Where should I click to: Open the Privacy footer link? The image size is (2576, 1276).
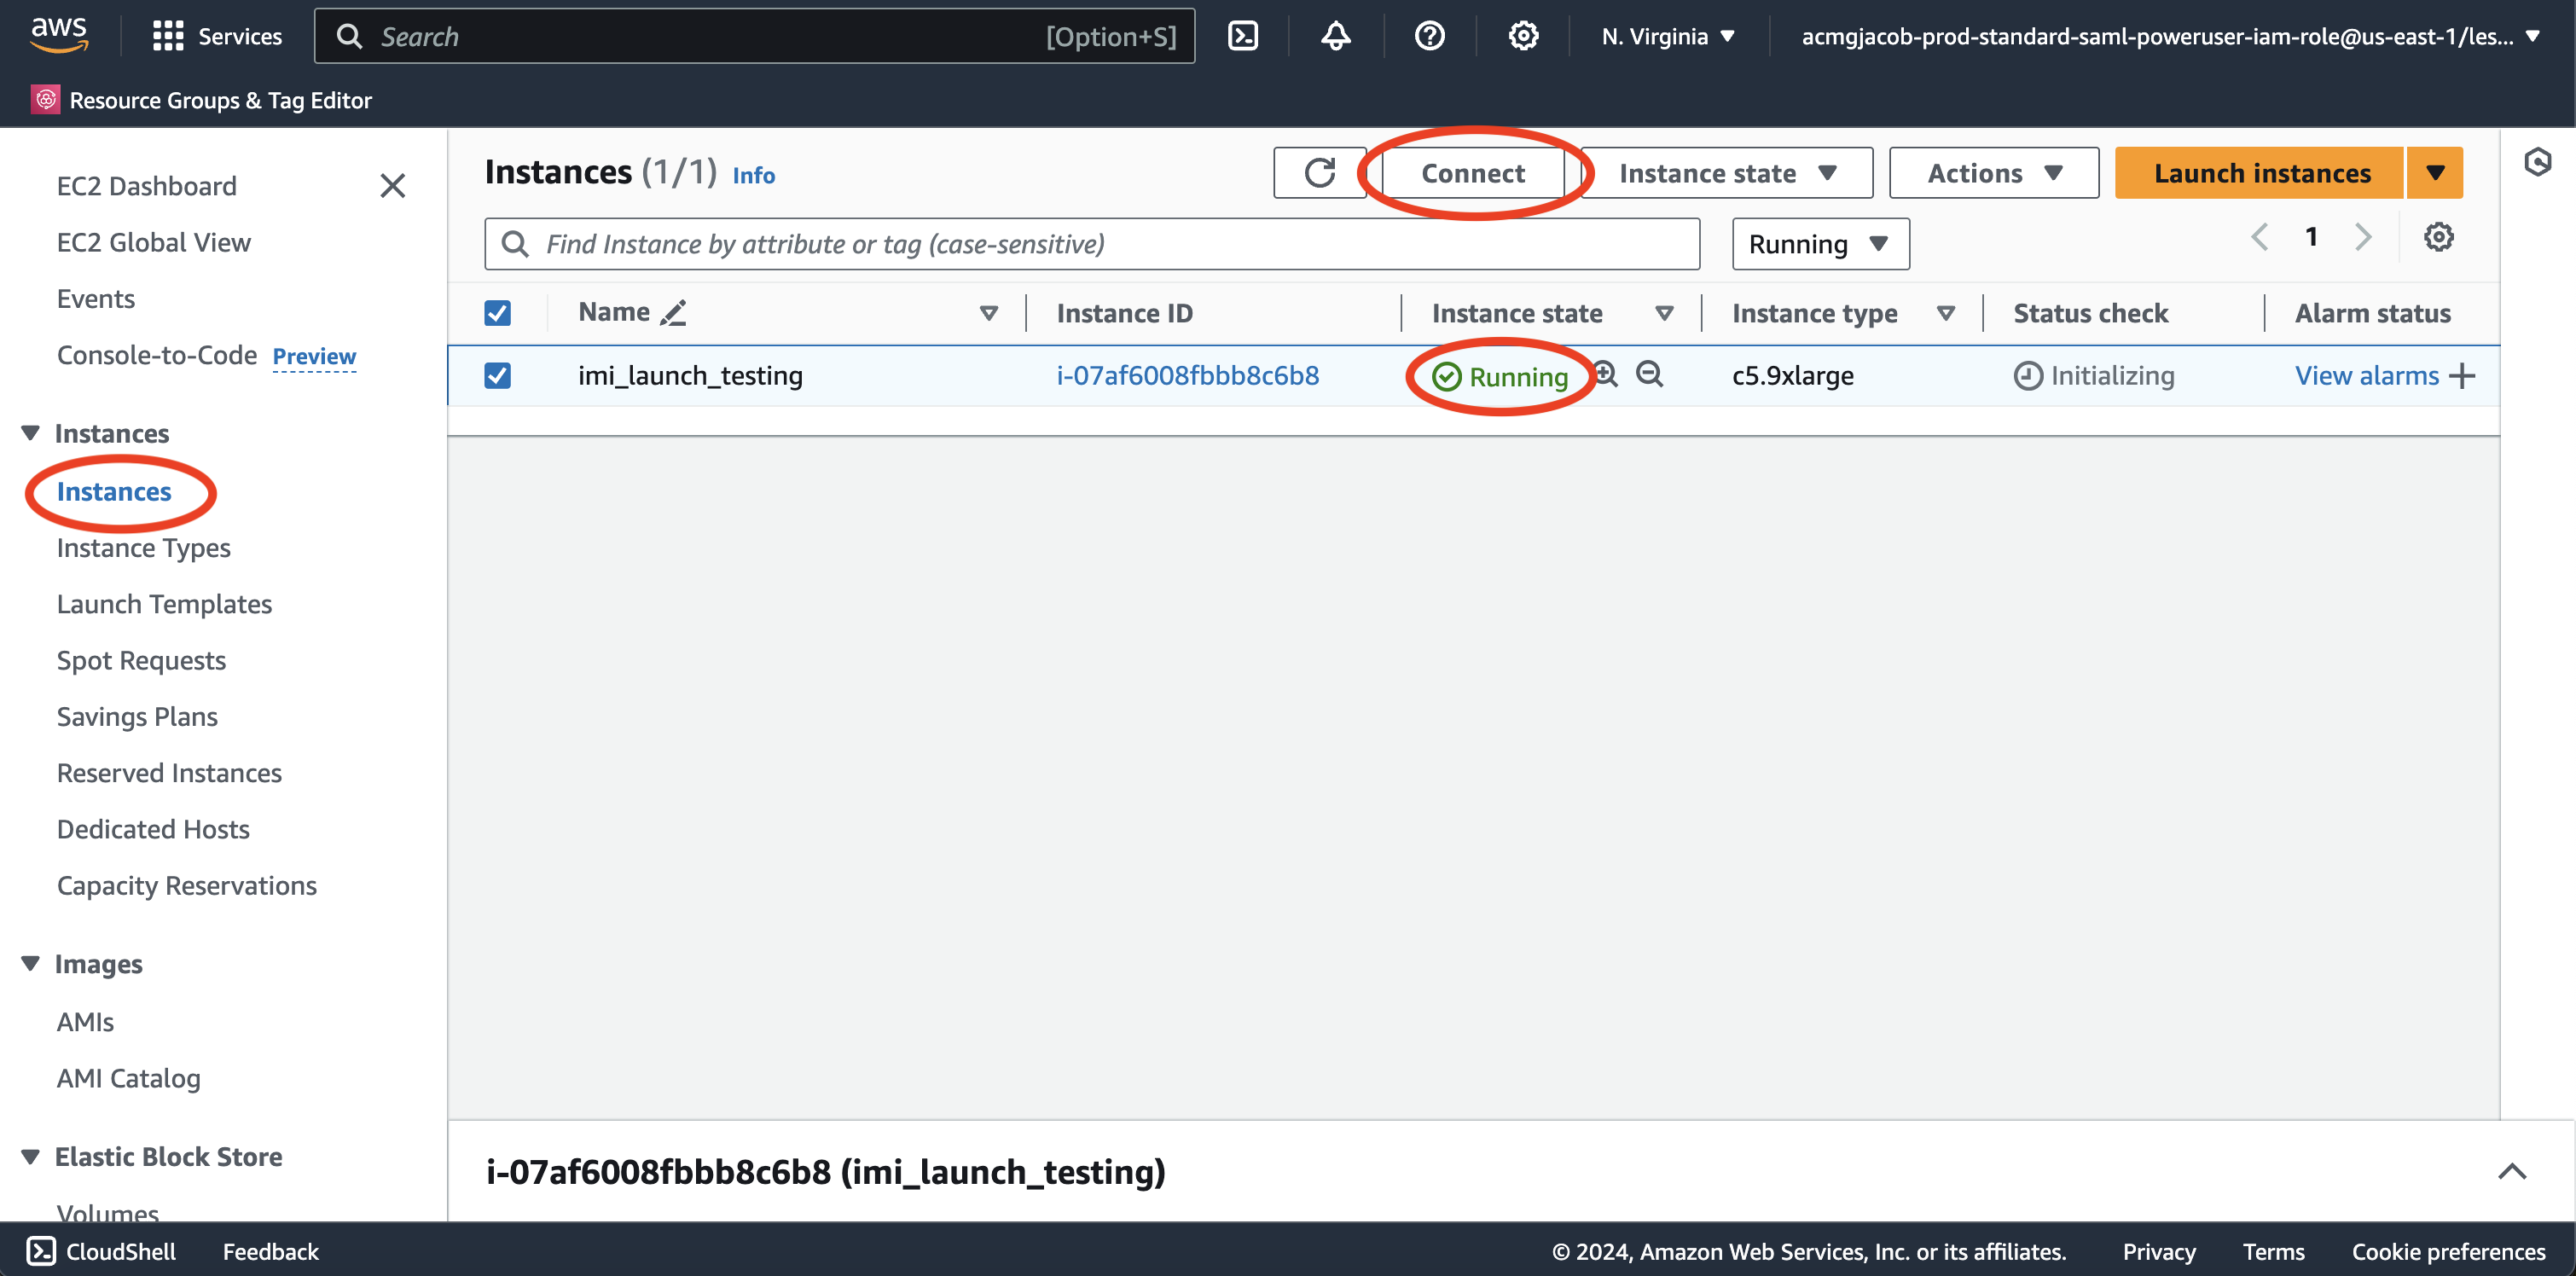(2159, 1251)
